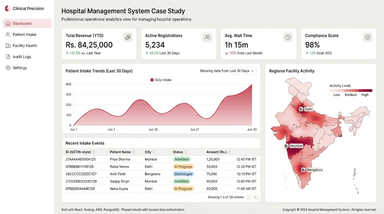Click the amount 1,25,000
Viewport: 384px width, 214px height.
coord(213,159)
